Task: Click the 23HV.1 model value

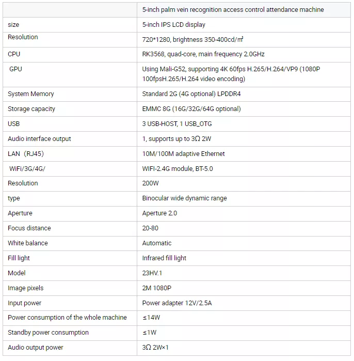Action: coord(152,273)
